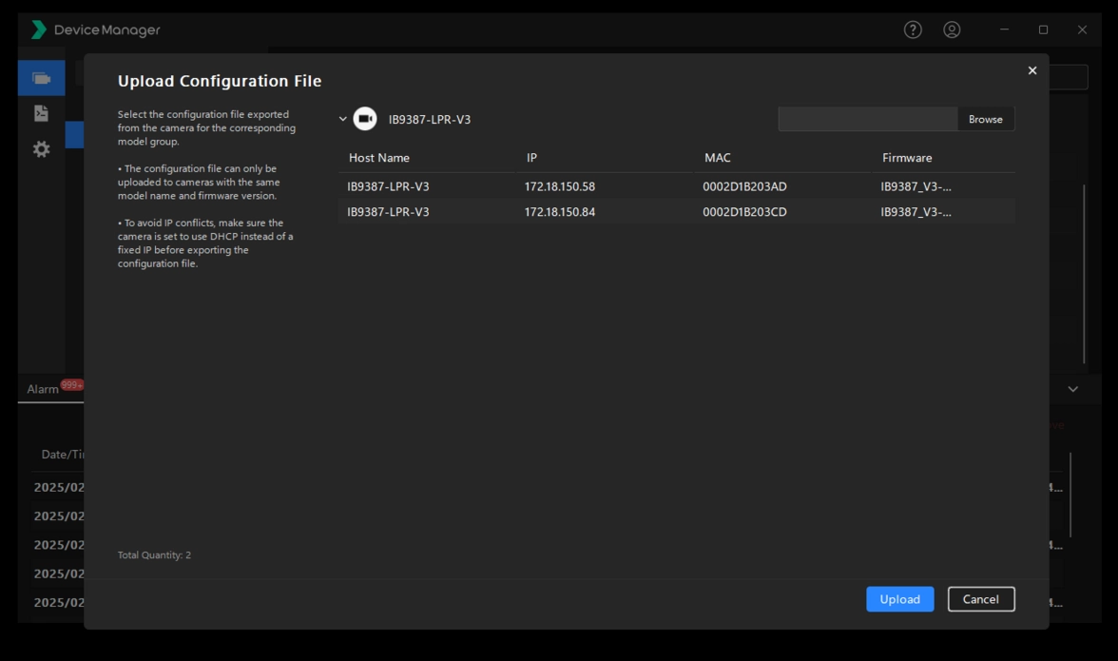Open the settings gear sidebar icon
This screenshot has height=661, width=1118.
41,149
